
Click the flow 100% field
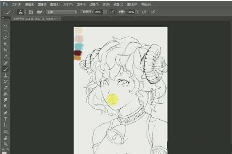coord(131,12)
